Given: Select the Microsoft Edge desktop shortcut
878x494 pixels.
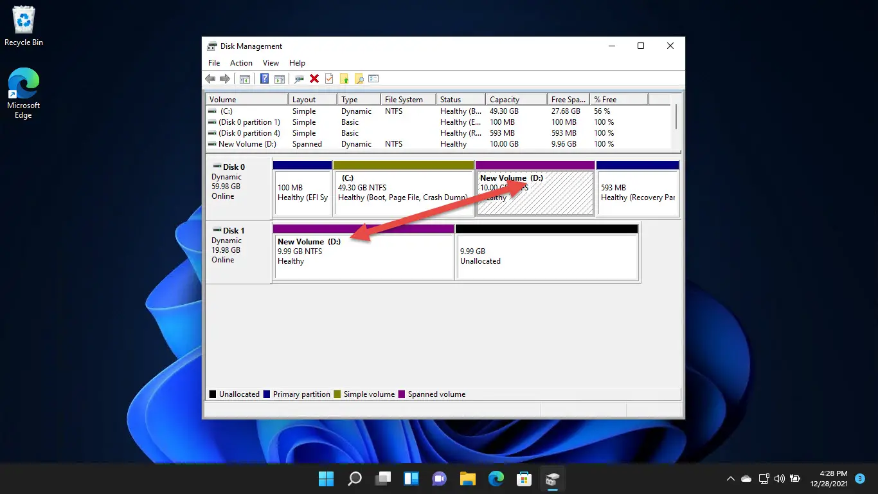Looking at the screenshot, I should [24, 94].
